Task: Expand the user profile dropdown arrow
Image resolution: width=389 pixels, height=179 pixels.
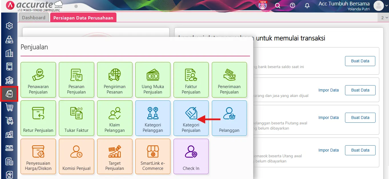Action: [386, 6]
